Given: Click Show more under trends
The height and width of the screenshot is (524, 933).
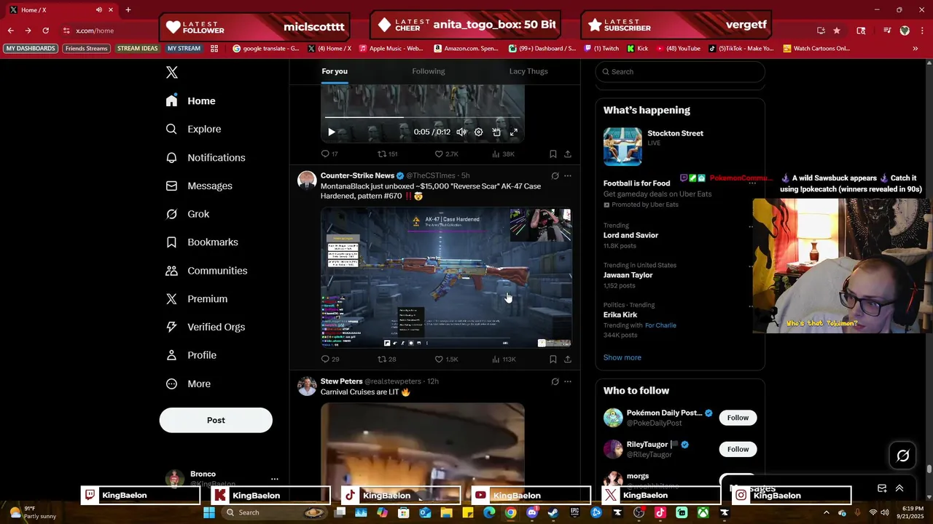Looking at the screenshot, I should coord(622,357).
